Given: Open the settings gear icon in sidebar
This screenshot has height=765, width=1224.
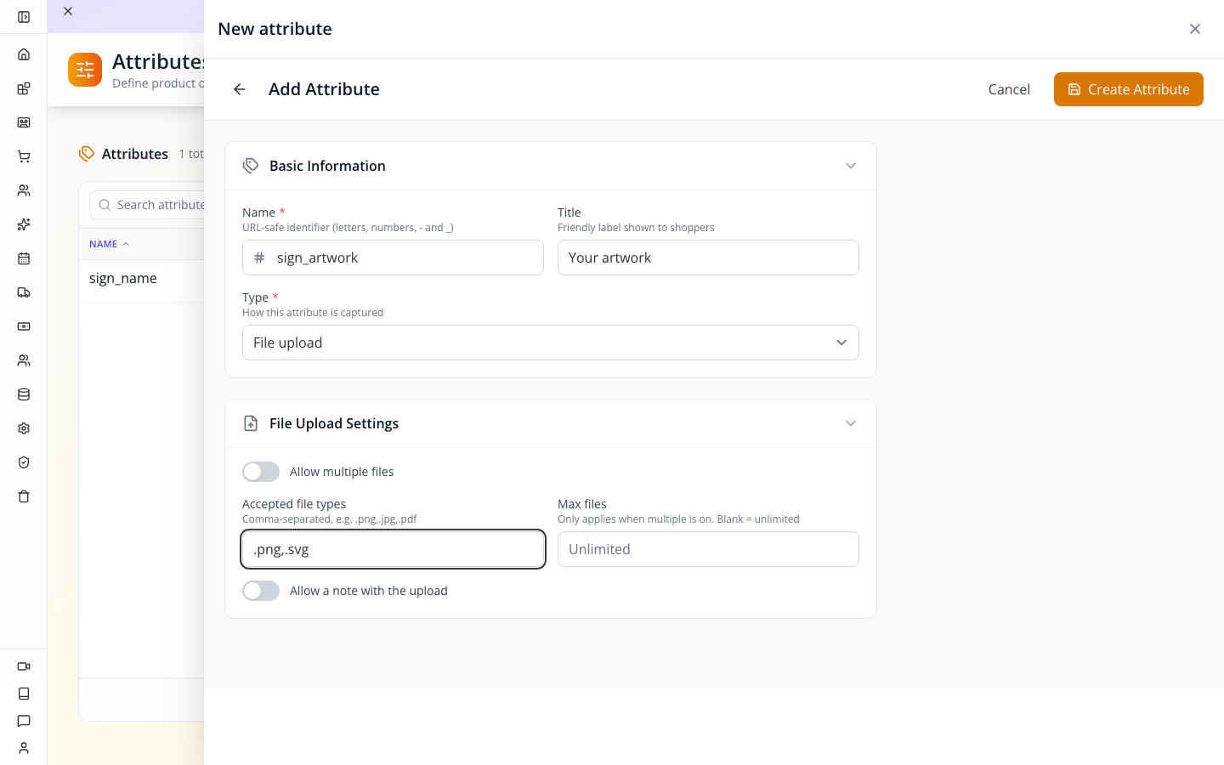Looking at the screenshot, I should pos(24,428).
